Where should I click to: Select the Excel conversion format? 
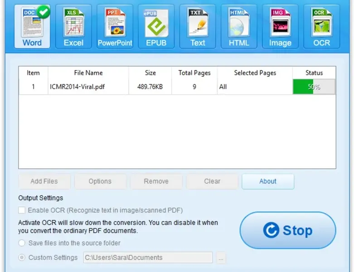pyautogui.click(x=73, y=26)
